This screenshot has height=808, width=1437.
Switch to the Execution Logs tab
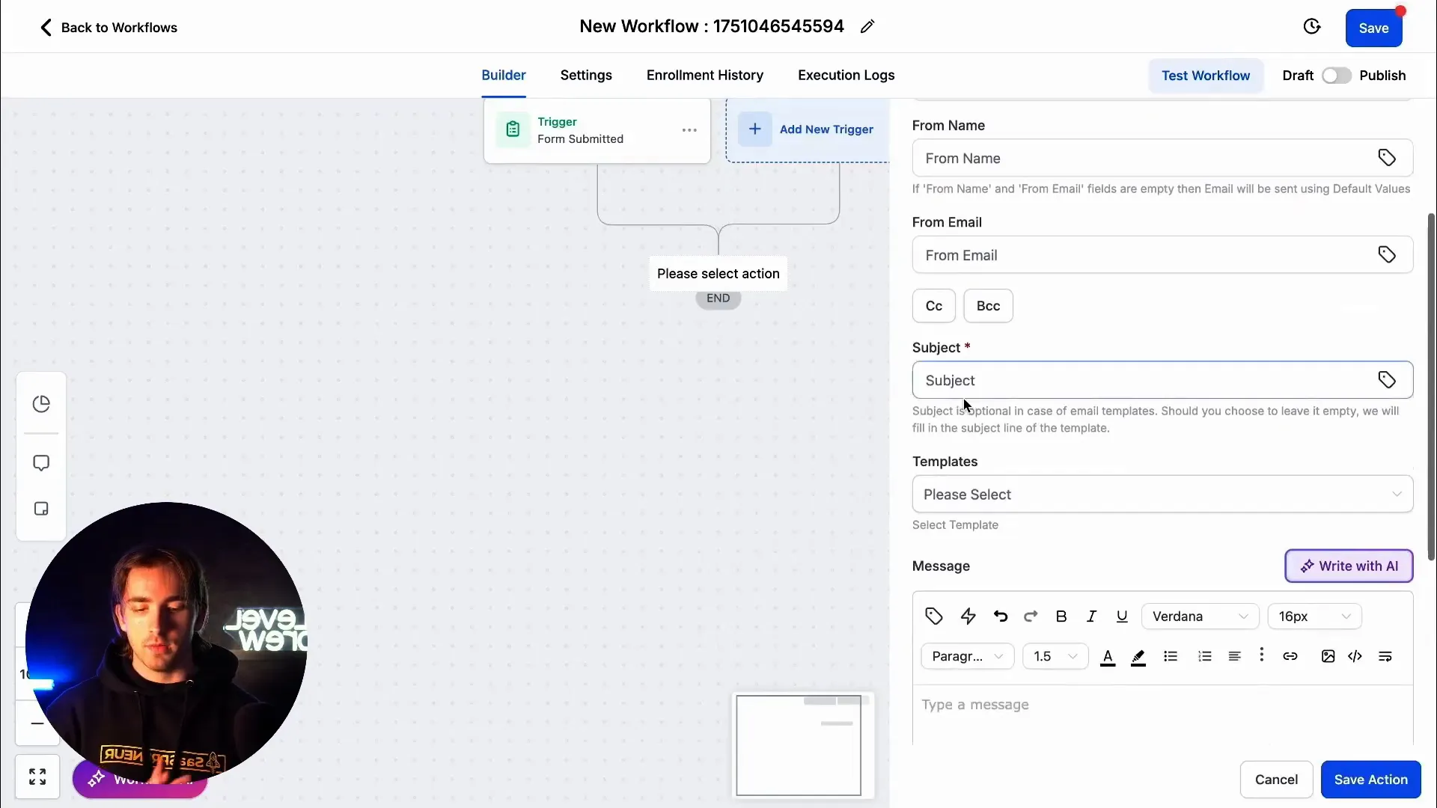(x=846, y=75)
